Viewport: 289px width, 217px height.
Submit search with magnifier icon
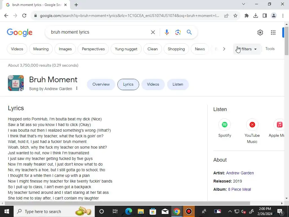coord(189,32)
